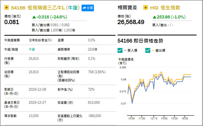The image size is (203, 126).
Task: Click the 對沖值 value 72%
Action: pyautogui.click(x=91, y=90)
